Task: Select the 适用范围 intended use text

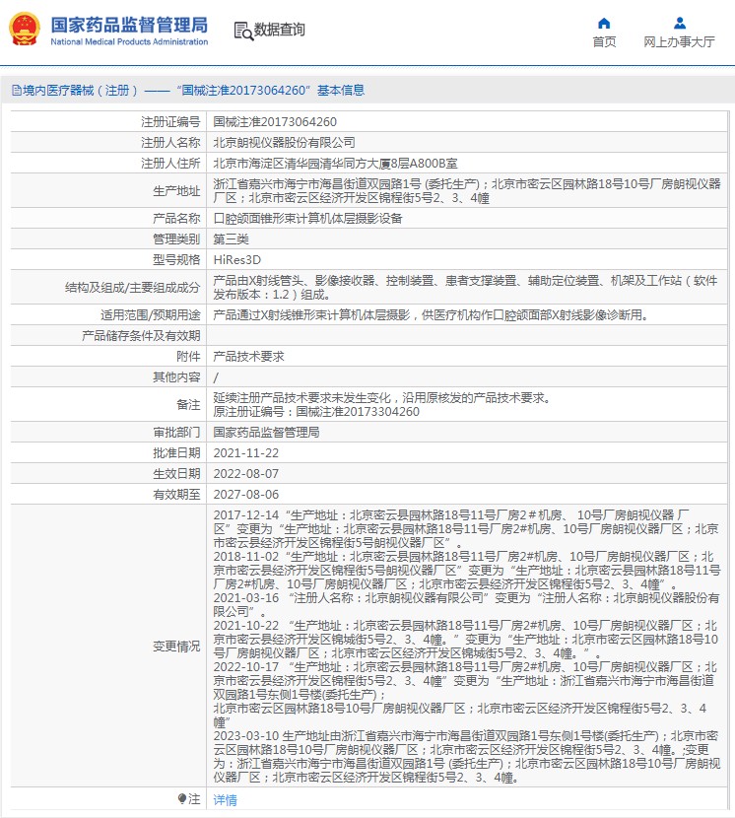Action: pos(431,315)
